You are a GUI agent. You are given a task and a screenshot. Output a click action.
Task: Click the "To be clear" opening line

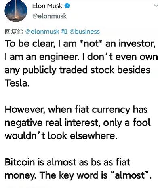coord(80,44)
